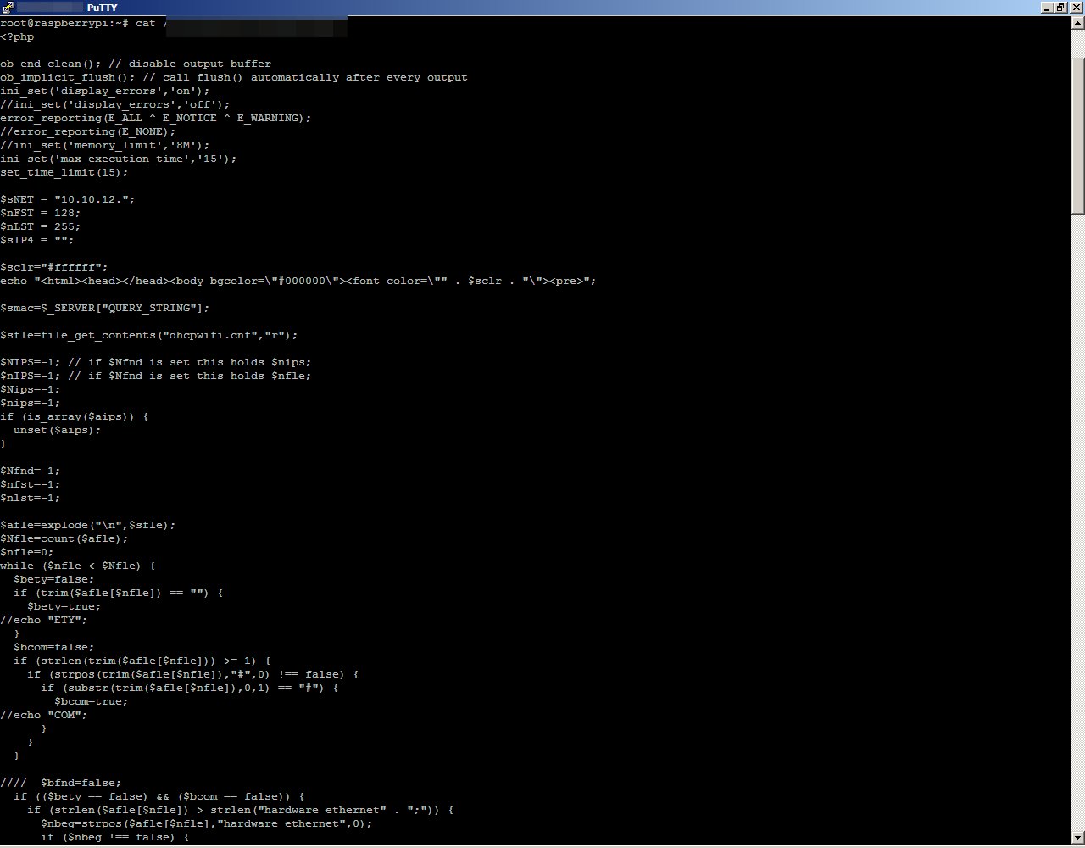The height and width of the screenshot is (848, 1085).
Task: Click commented ini_set display_errors 'off' line
Action: [x=115, y=104]
